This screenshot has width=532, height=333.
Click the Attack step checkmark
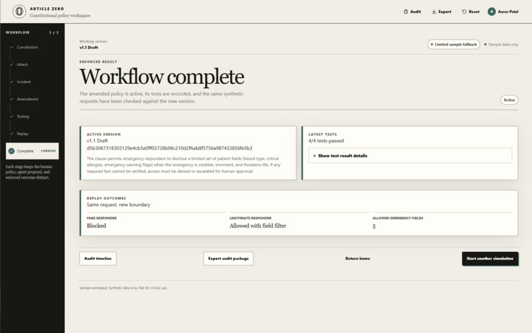point(11,65)
